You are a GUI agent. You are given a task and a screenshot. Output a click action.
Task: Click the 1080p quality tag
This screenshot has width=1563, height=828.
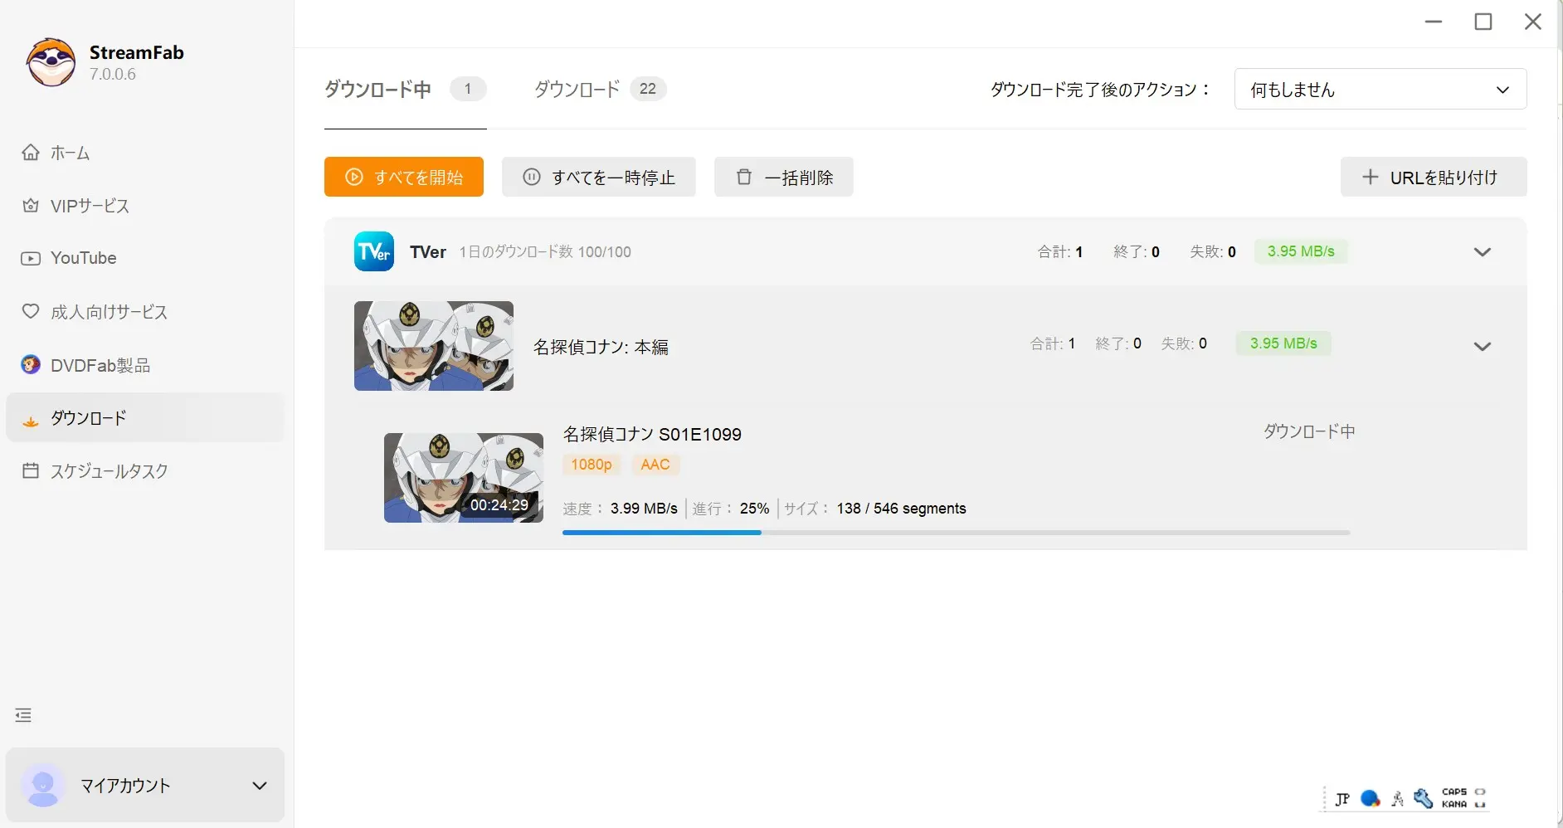(592, 465)
